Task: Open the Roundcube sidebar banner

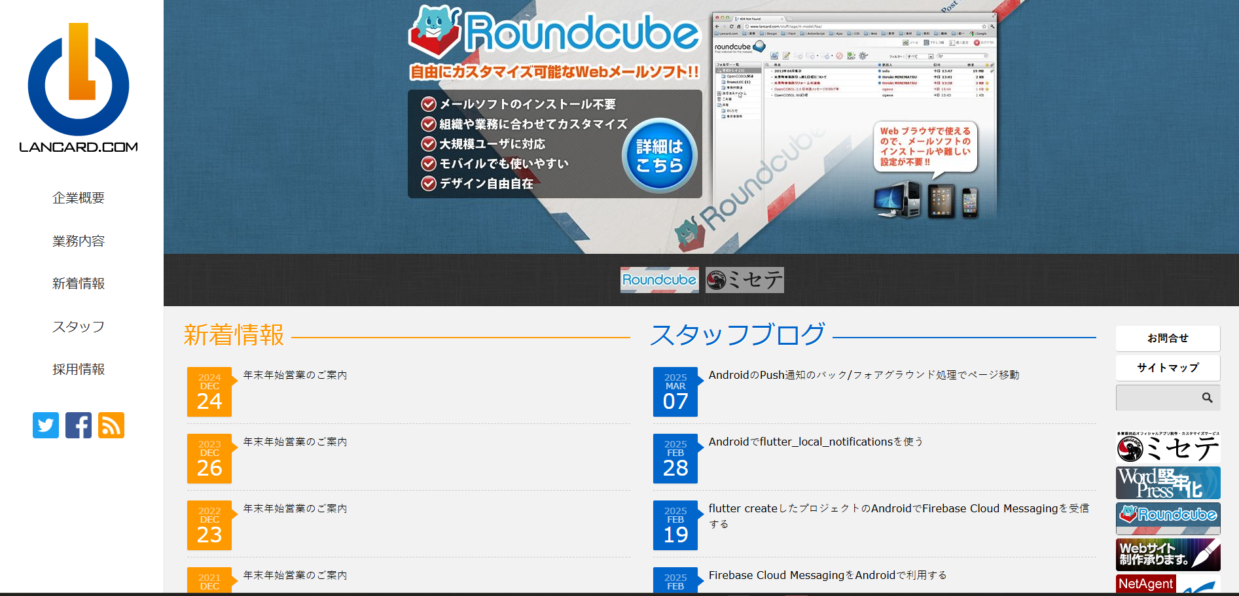Action: pyautogui.click(x=1168, y=518)
